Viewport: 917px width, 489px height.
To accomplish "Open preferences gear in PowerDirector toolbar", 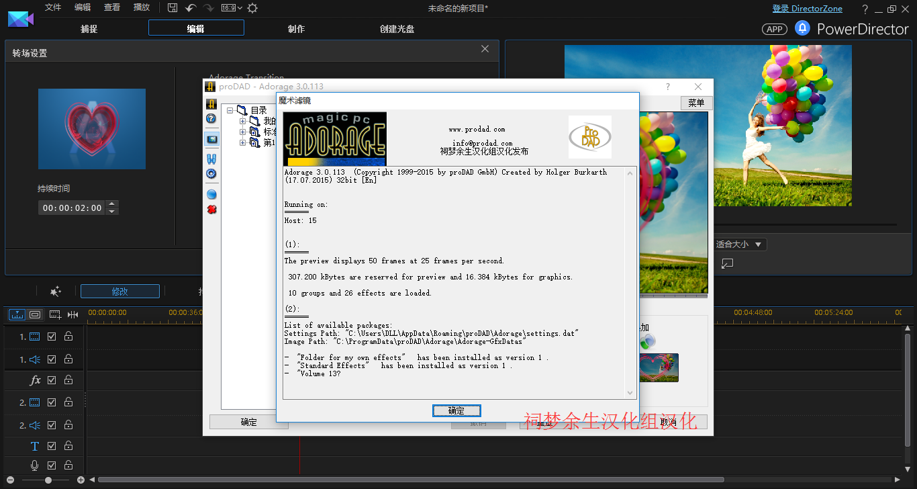I will click(252, 8).
